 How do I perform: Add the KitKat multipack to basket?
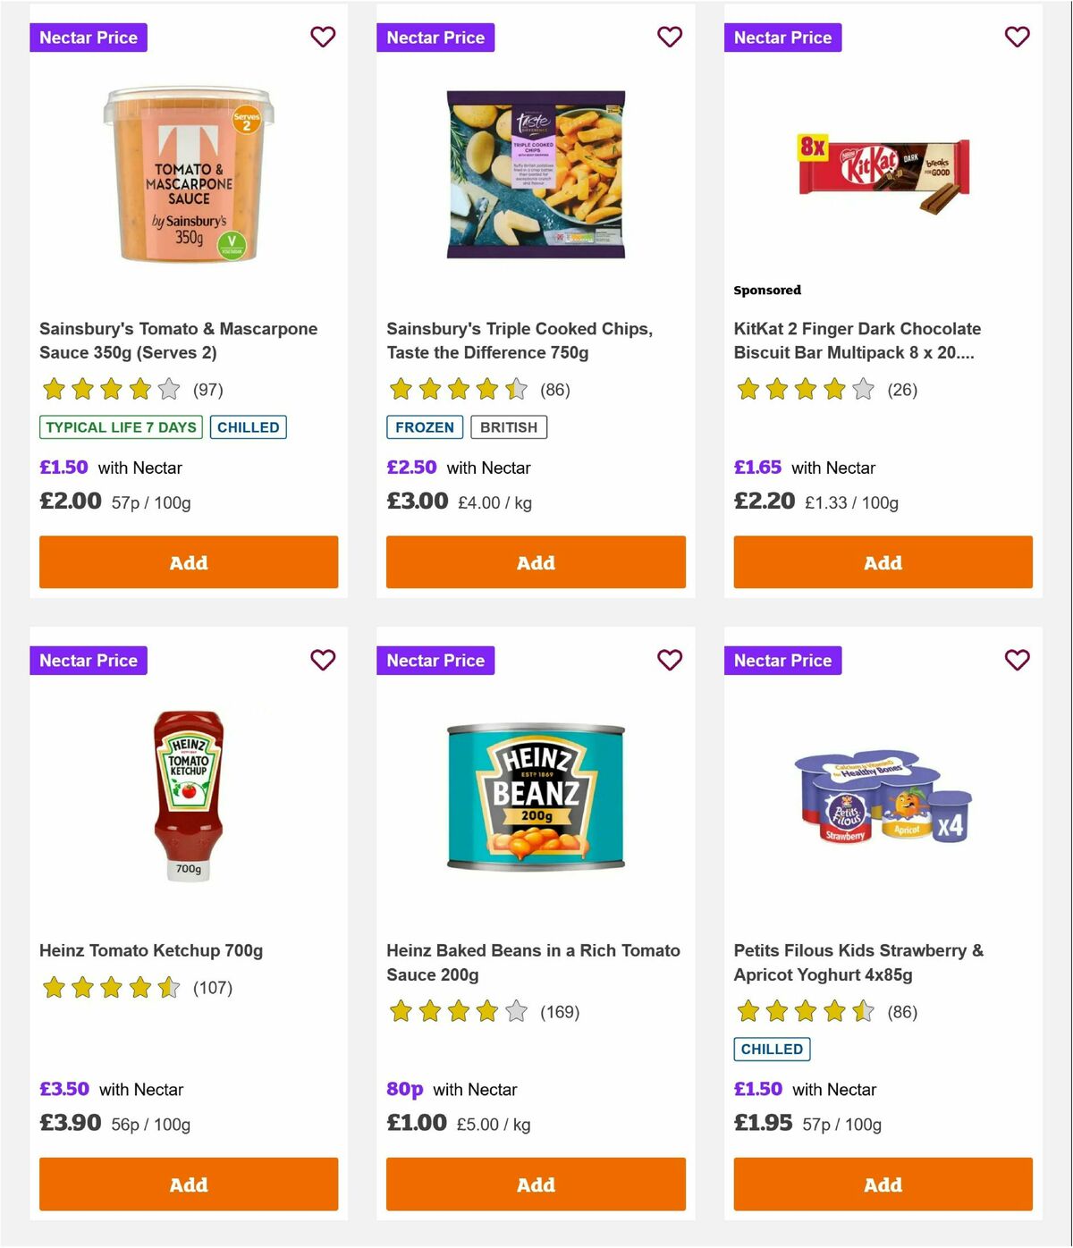point(883,562)
